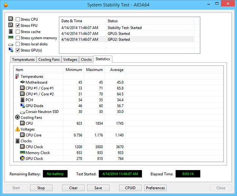Click the thermometer icon beside Temperatures
Image resolution: width=237 pixels, height=196 pixels.
coord(17,76)
